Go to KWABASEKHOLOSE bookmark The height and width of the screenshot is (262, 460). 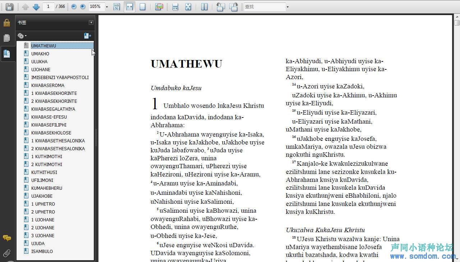coord(51,133)
